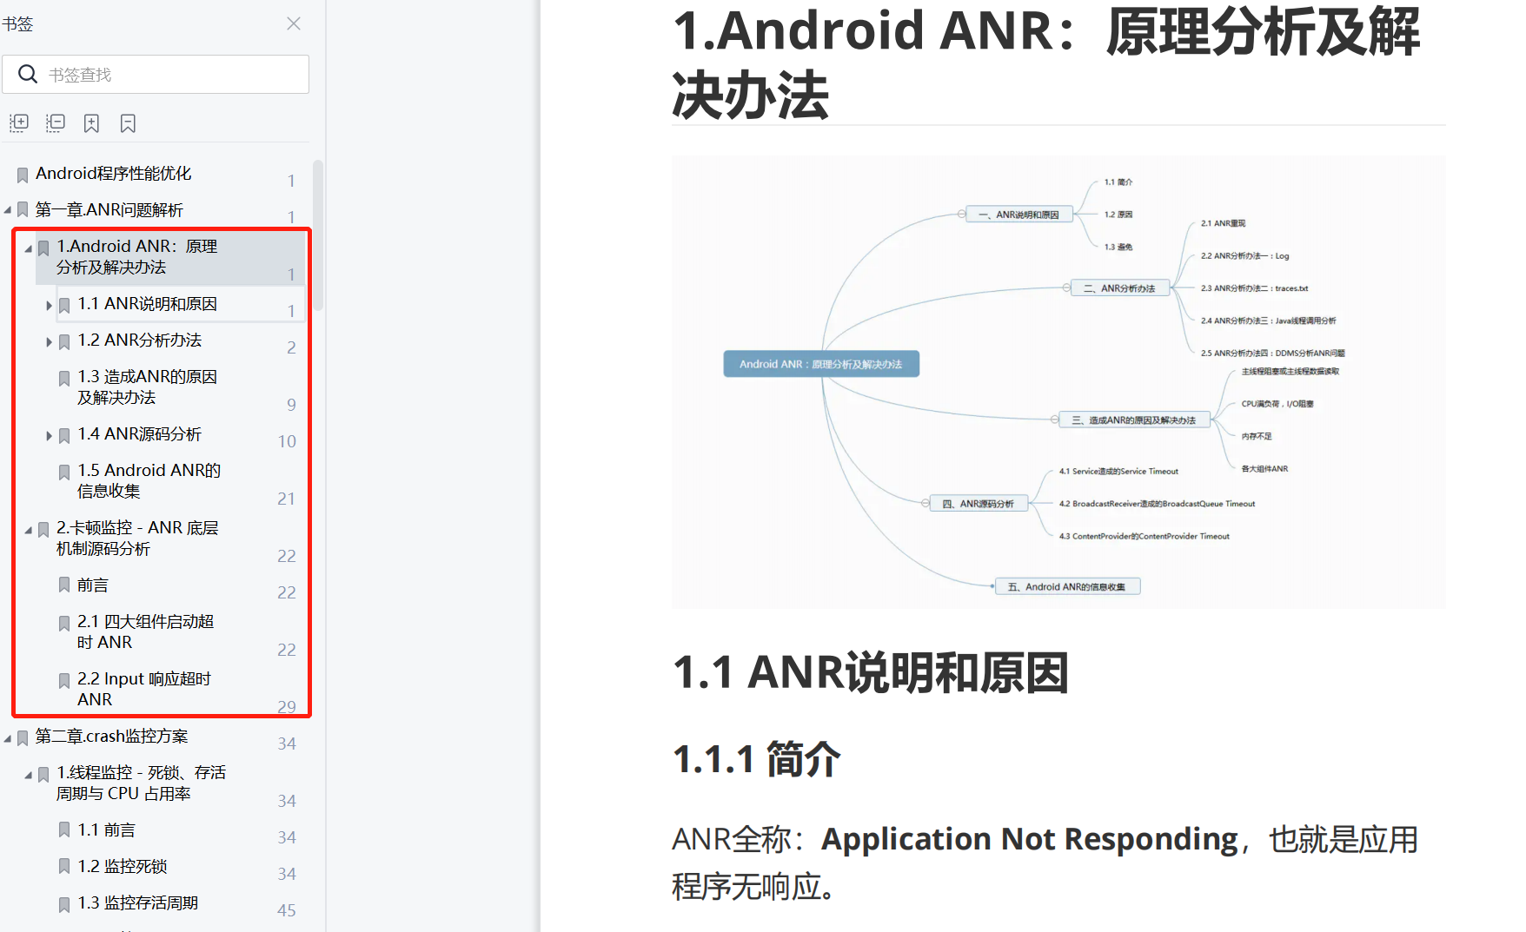Click bookmark icon beside 1.线程监控

43,774
